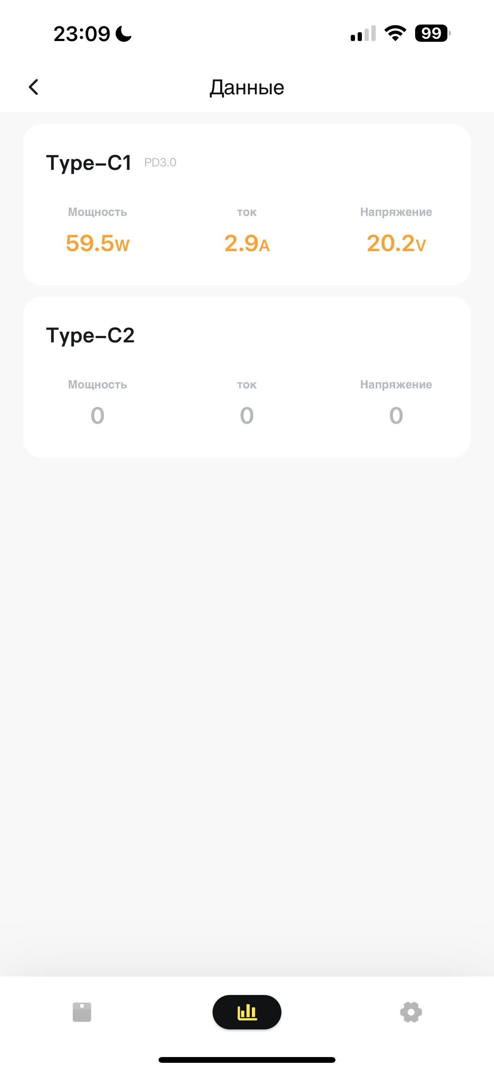The height and width of the screenshot is (1072, 494).
Task: Tap the Данные page title
Action: click(247, 87)
